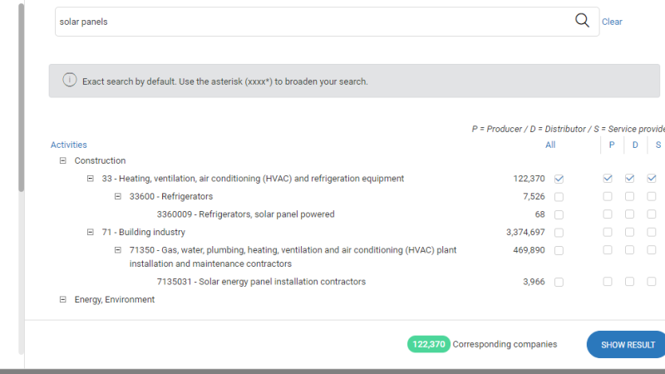This screenshot has width=665, height=374.
Task: Select '3360009 - Refrigerators, solar panel powered' row text
Action: 245,214
